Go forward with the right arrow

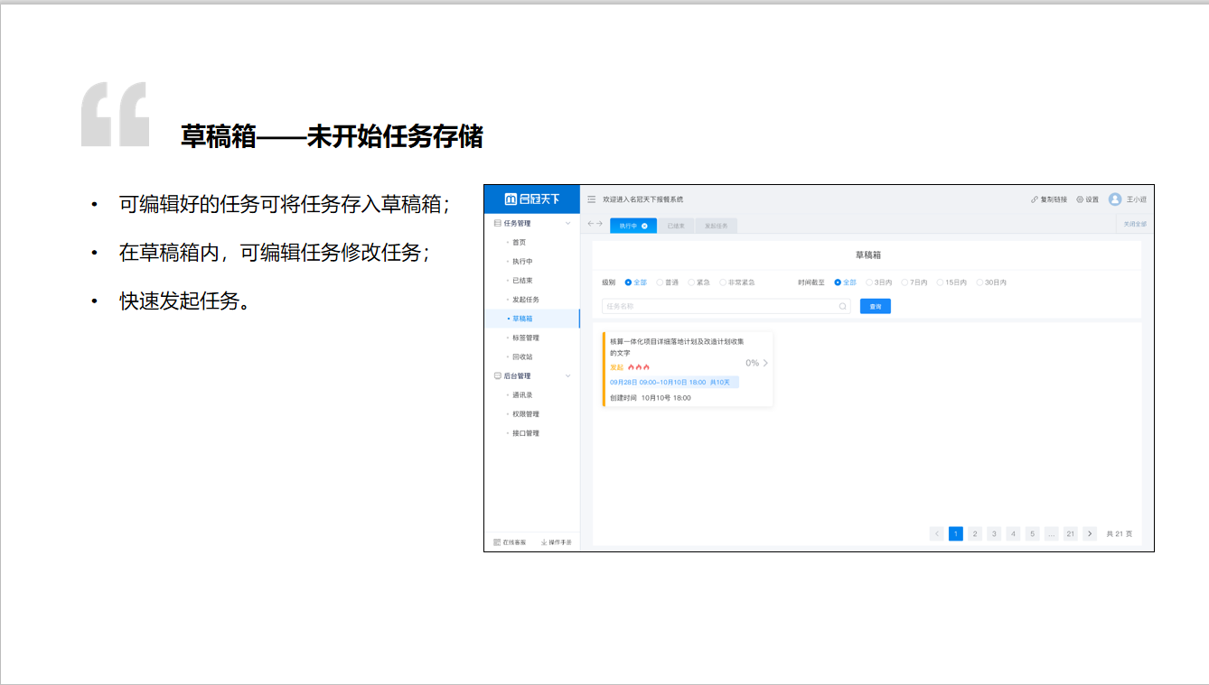[x=600, y=224]
